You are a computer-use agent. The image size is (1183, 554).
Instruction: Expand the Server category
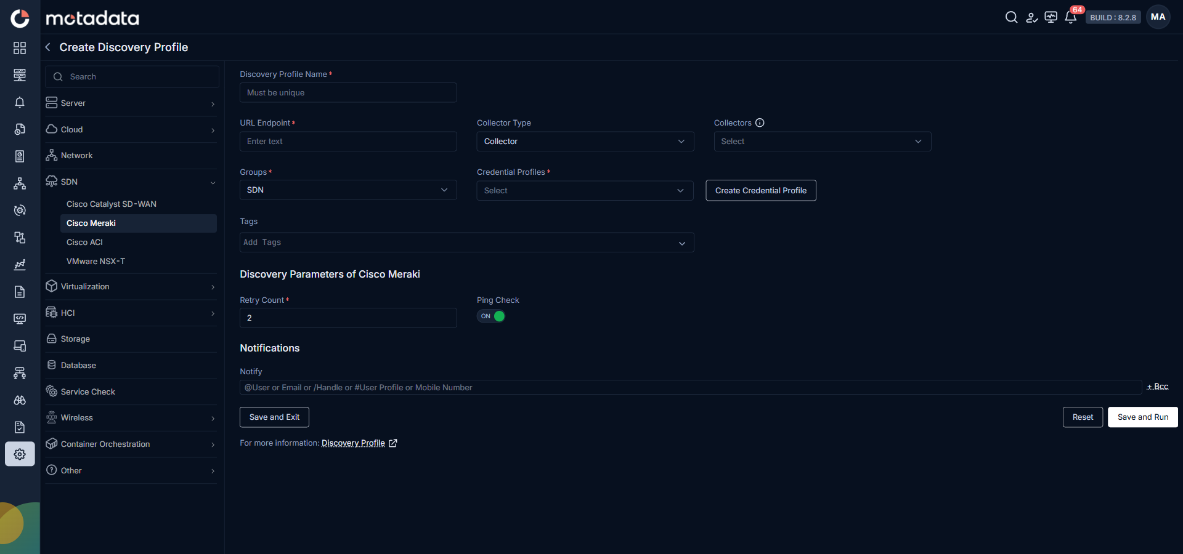131,103
